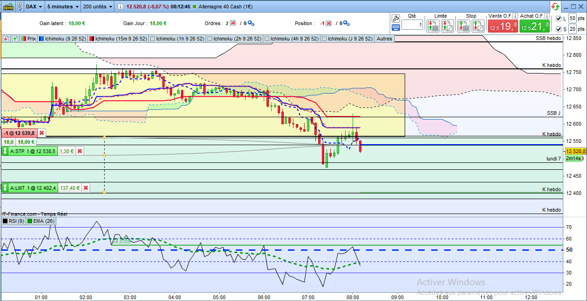Click first Limite order icon
This screenshot has width=587, height=301.
click(x=433, y=26)
